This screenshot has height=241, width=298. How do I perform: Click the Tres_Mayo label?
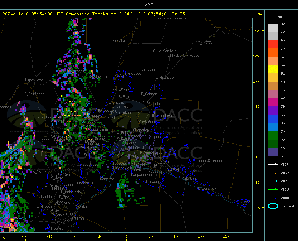pos(120,89)
